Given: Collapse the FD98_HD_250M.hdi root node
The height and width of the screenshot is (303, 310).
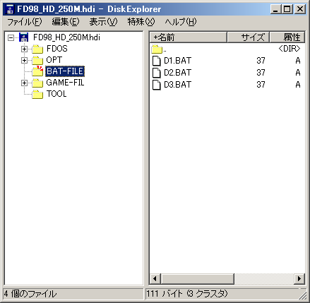Looking at the screenshot, I should pos(11,37).
